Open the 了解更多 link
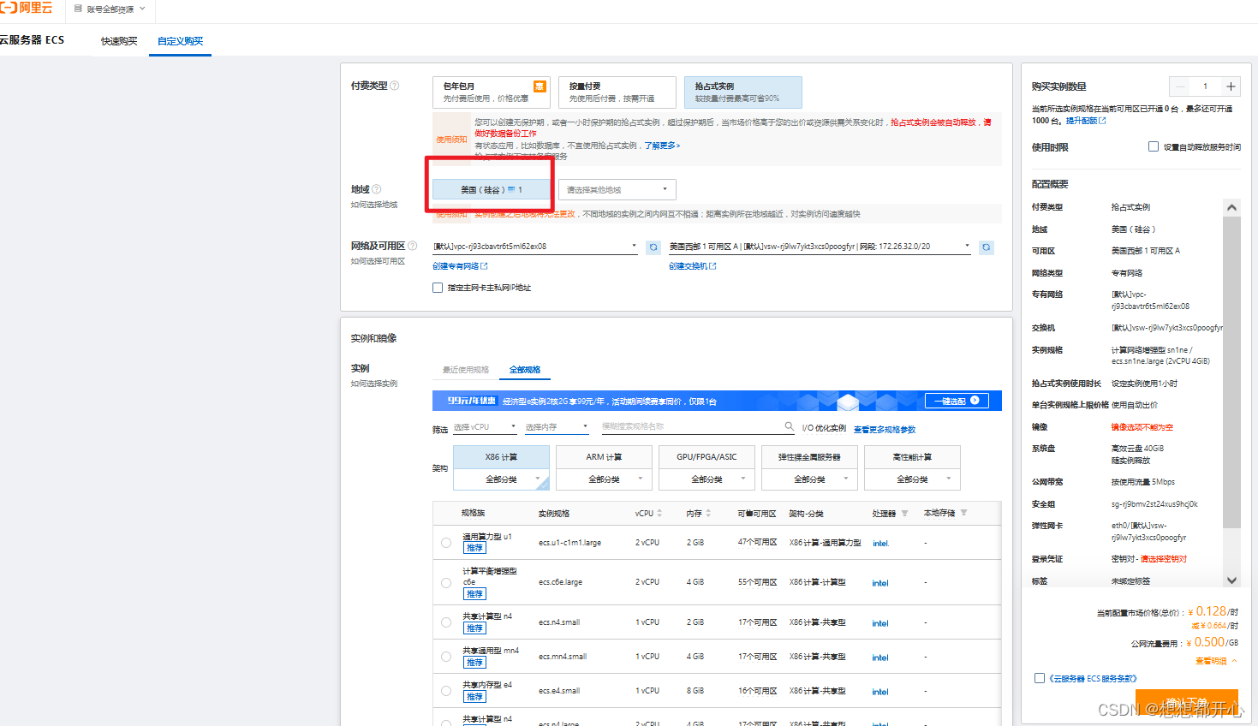Screen dimensions: 1258x726 click(x=662, y=146)
